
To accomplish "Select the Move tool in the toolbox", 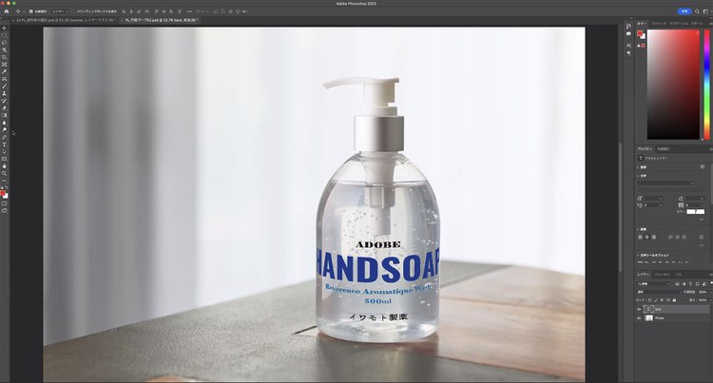I will (x=5, y=28).
